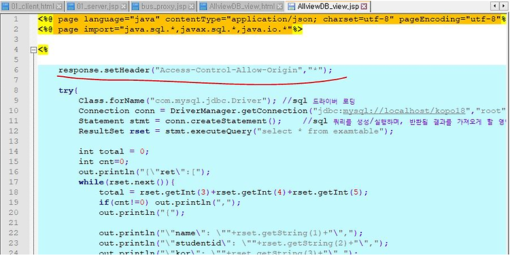Click the try keyword on line 8

pos(66,90)
